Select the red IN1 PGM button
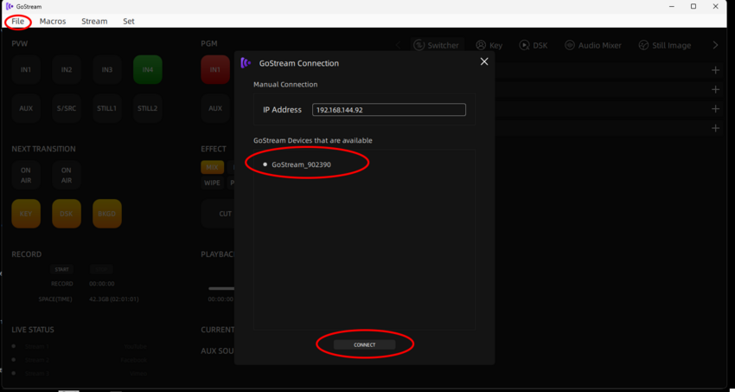This screenshot has width=735, height=392. (x=215, y=70)
